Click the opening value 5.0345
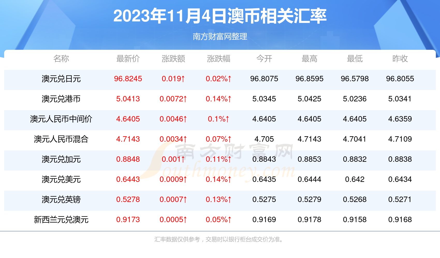The image size is (440, 258). pos(264,99)
